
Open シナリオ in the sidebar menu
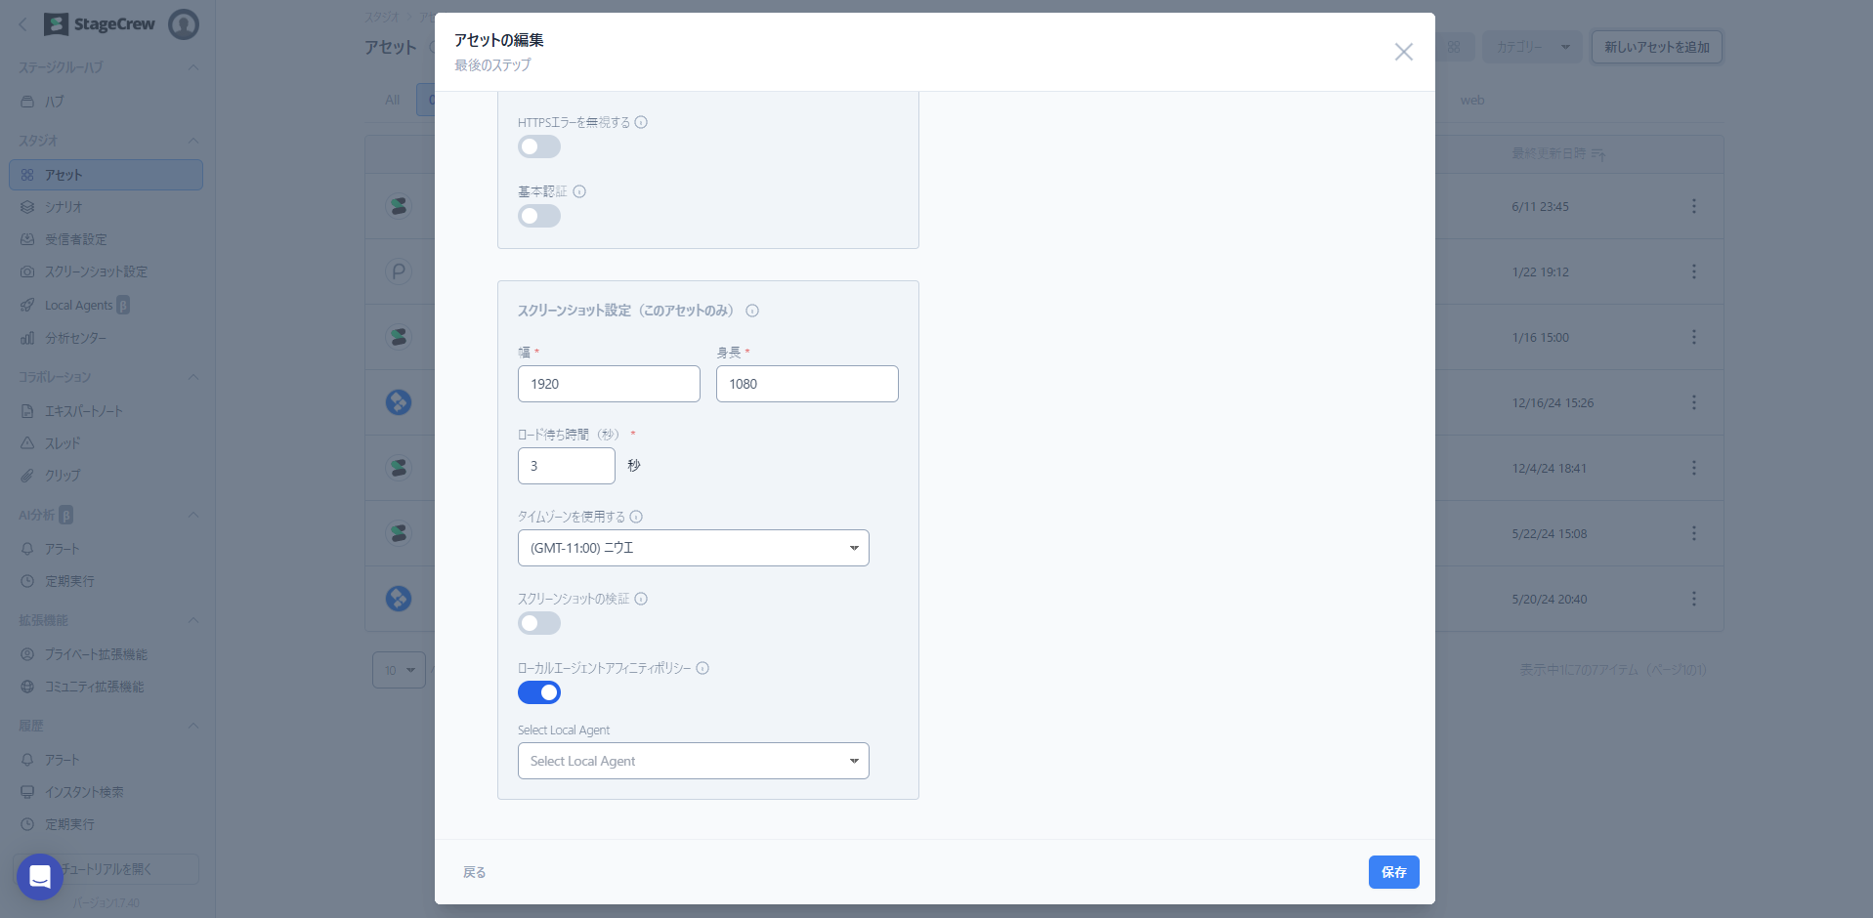(x=64, y=207)
